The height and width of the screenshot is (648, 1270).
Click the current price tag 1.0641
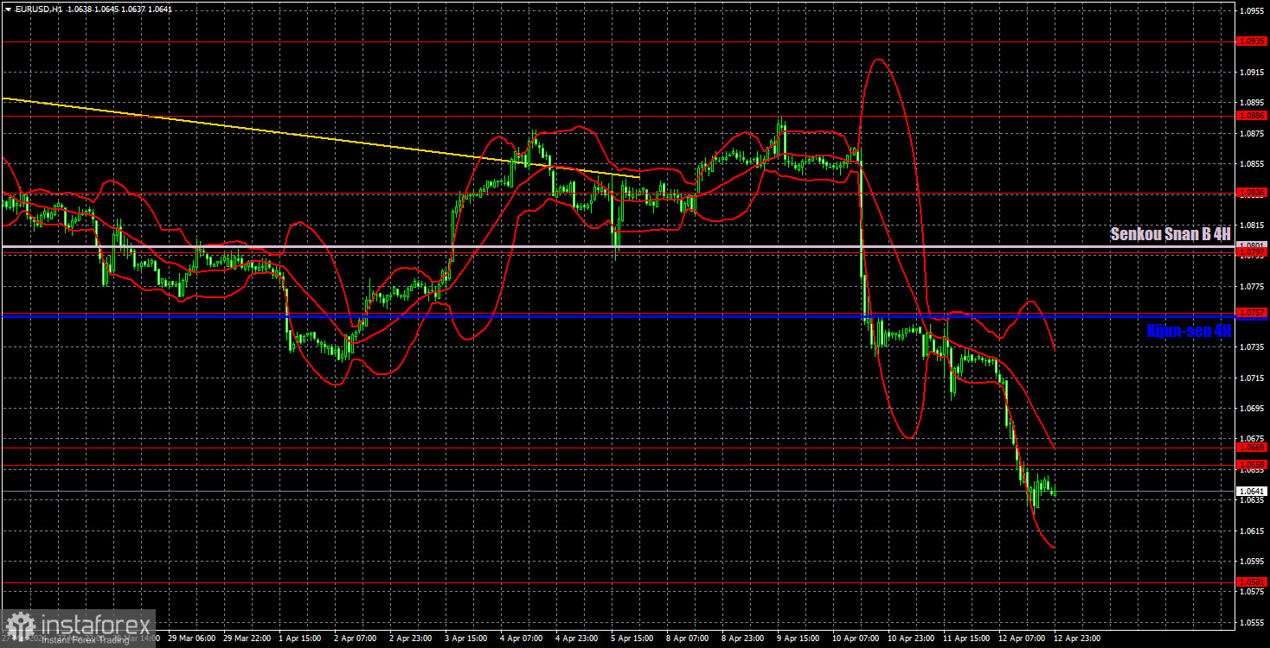coord(1252,491)
